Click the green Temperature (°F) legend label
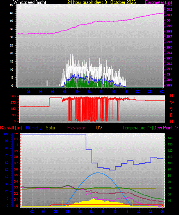Viewport: 179px width, 215px height. click(x=138, y=128)
